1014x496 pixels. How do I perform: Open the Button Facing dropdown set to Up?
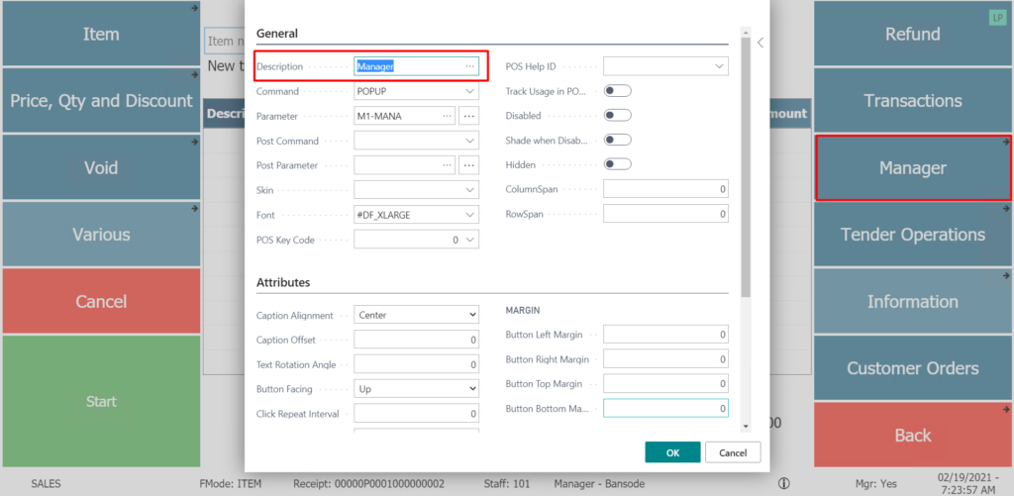417,389
